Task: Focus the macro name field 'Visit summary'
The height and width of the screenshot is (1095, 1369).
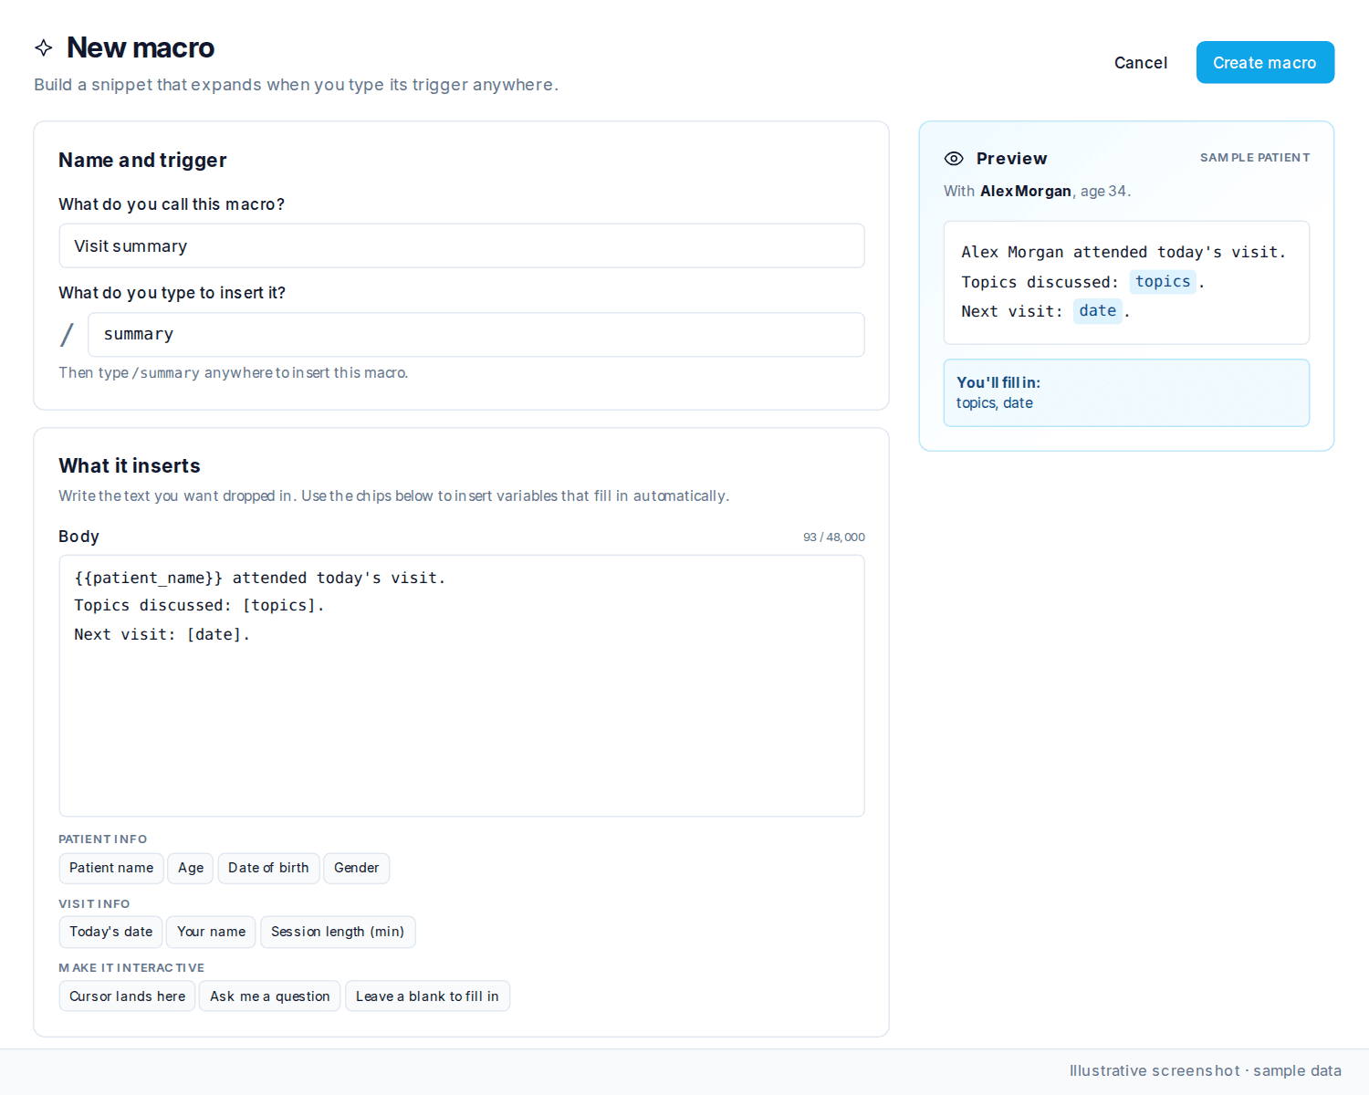Action: [x=462, y=246]
